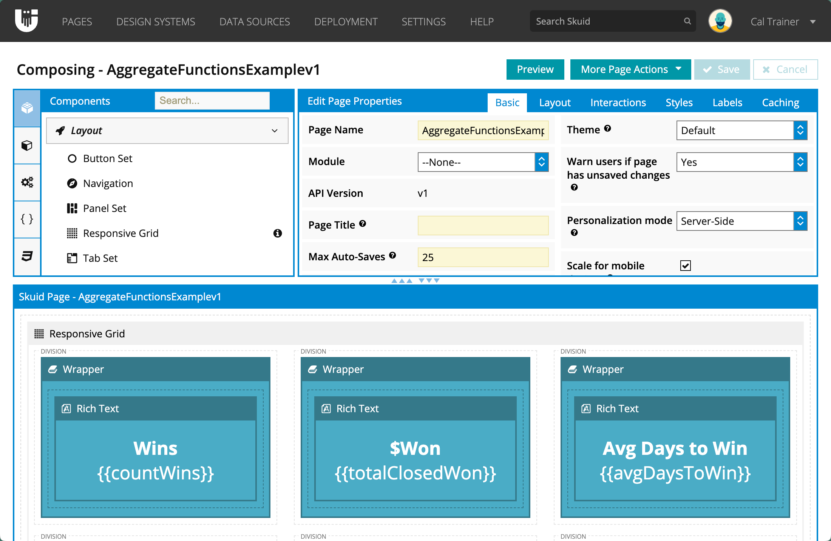The image size is (831, 541).
Task: Switch to the Basic tab
Action: 507,103
